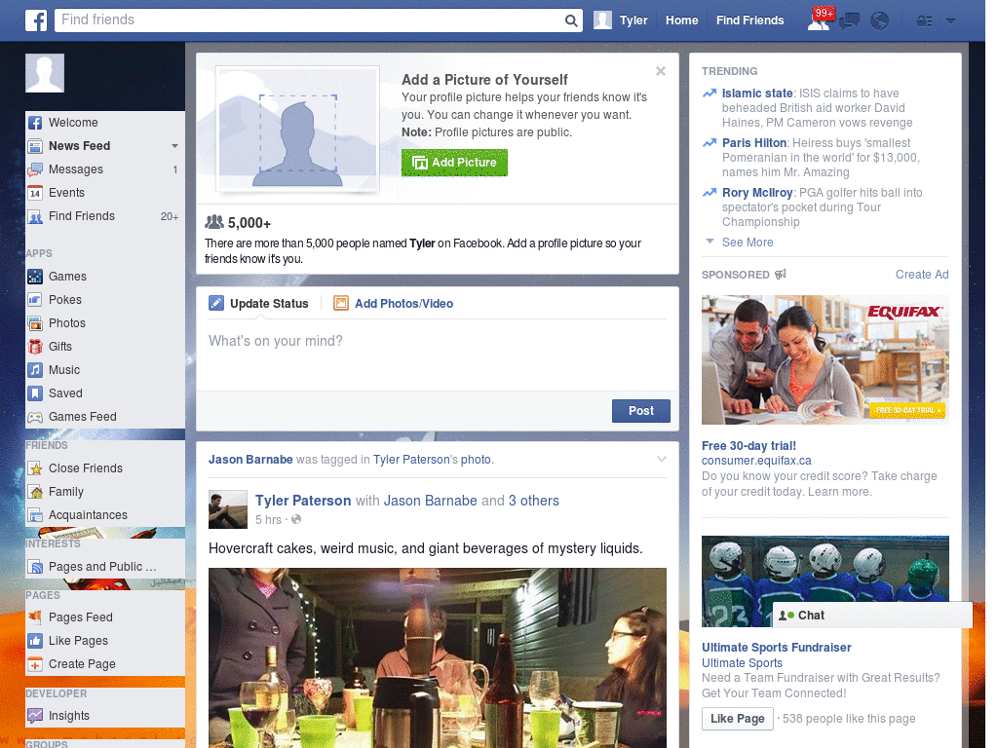Click the sidebar profile picture thumbnail
The image size is (998, 748).
point(45,73)
